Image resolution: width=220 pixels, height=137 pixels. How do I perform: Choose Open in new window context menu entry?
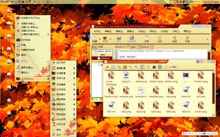(x=33, y=18)
